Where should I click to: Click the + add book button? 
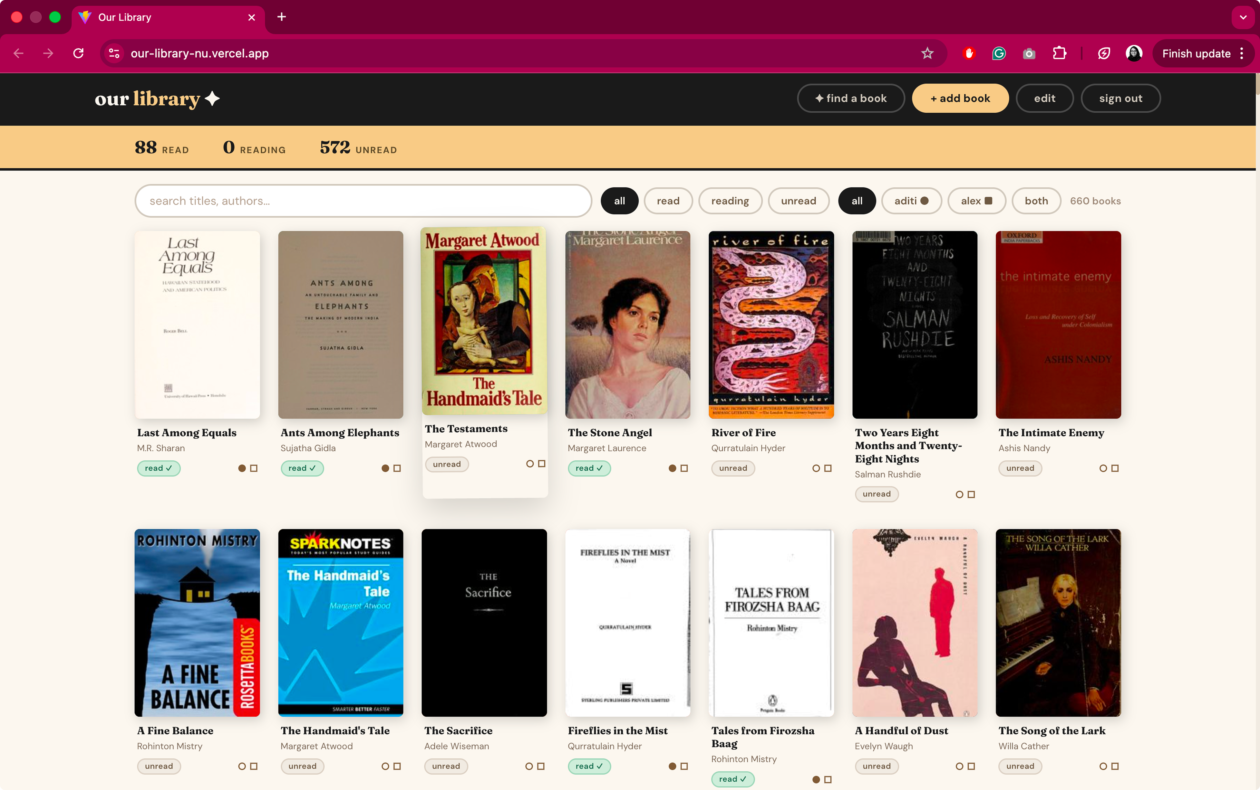[x=960, y=98]
